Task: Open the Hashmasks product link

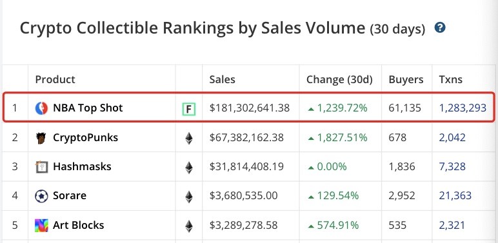Action: pos(82,166)
